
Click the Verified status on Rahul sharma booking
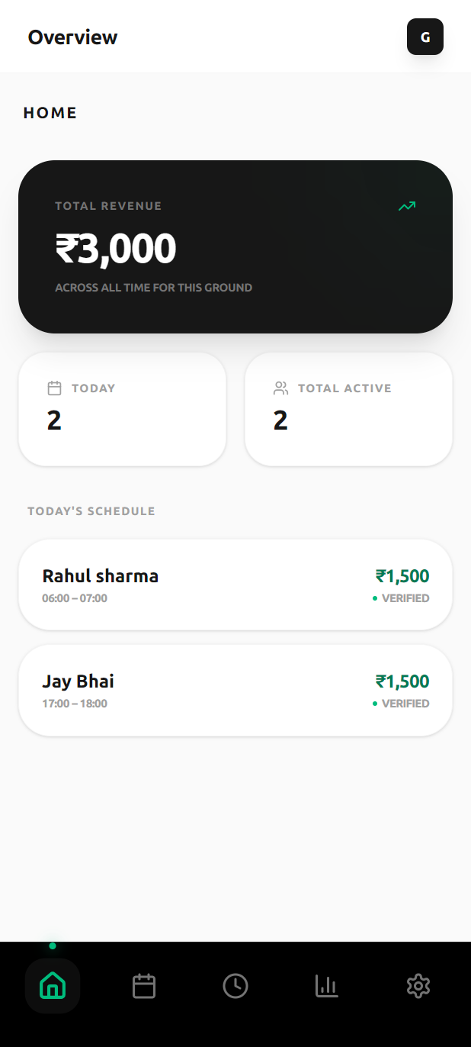[405, 598]
